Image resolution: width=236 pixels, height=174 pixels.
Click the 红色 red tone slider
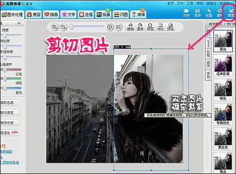click(x=11, y=69)
